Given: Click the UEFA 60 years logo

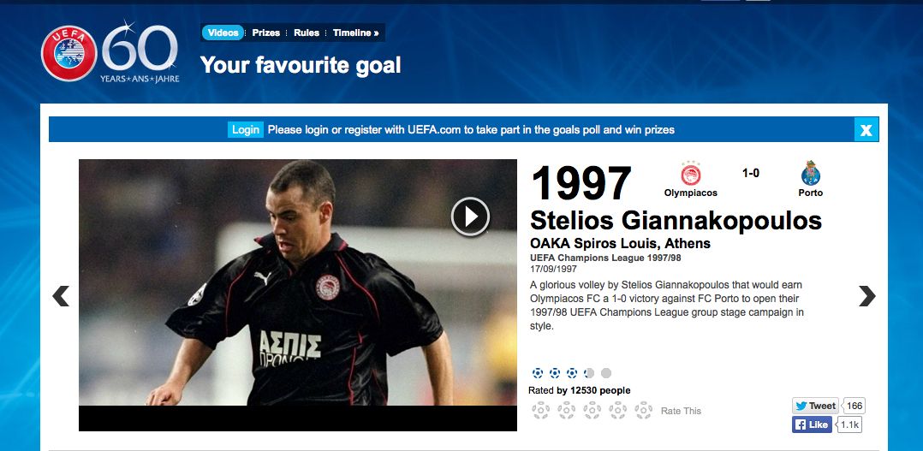Looking at the screenshot, I should pos(110,53).
